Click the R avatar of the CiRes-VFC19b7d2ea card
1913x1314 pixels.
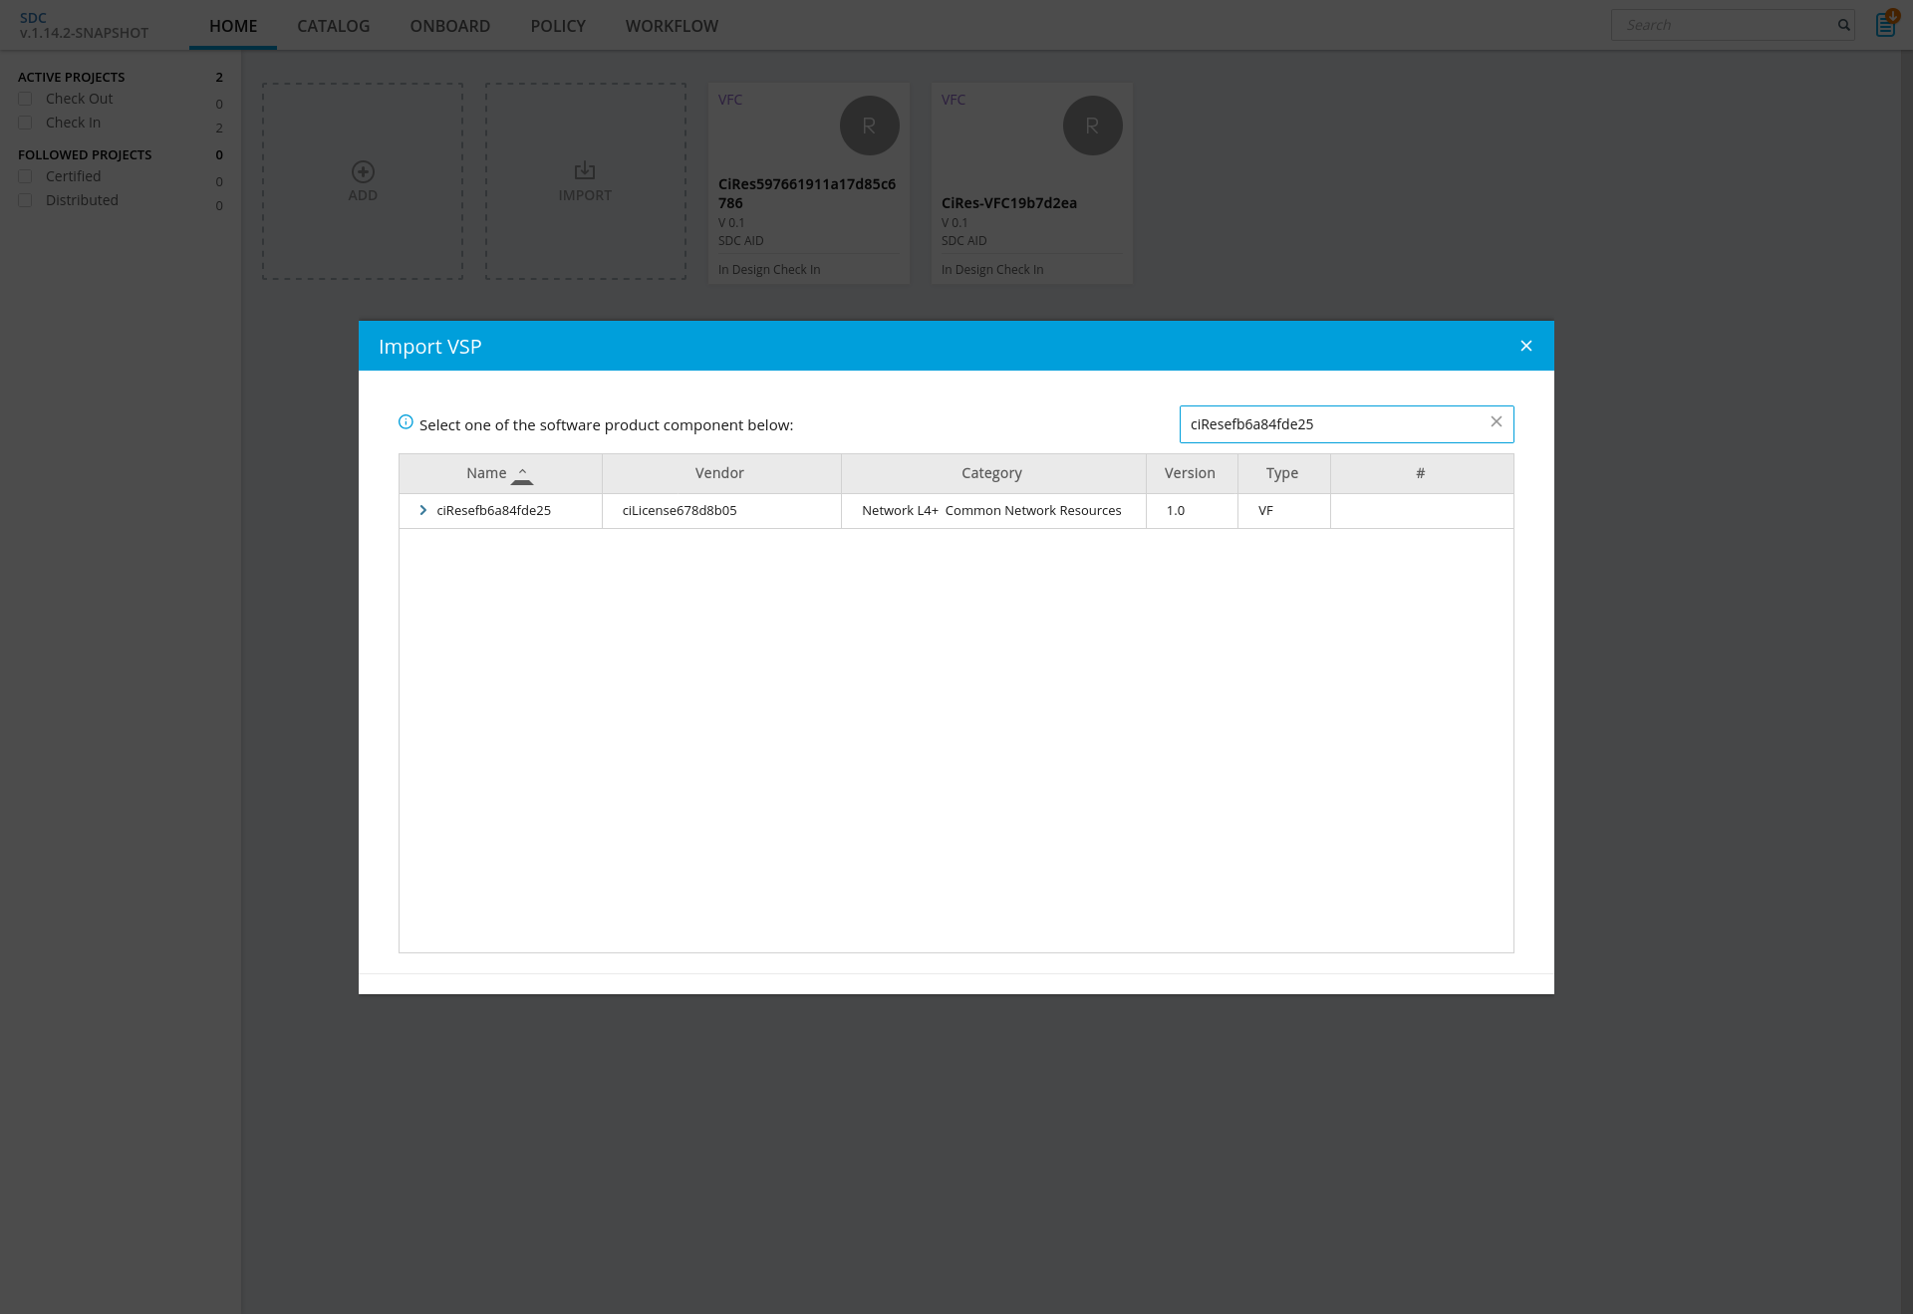pos(1092,126)
